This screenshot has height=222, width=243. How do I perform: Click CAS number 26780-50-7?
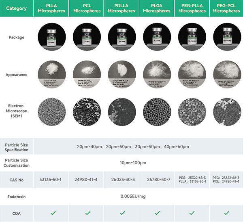156,180
